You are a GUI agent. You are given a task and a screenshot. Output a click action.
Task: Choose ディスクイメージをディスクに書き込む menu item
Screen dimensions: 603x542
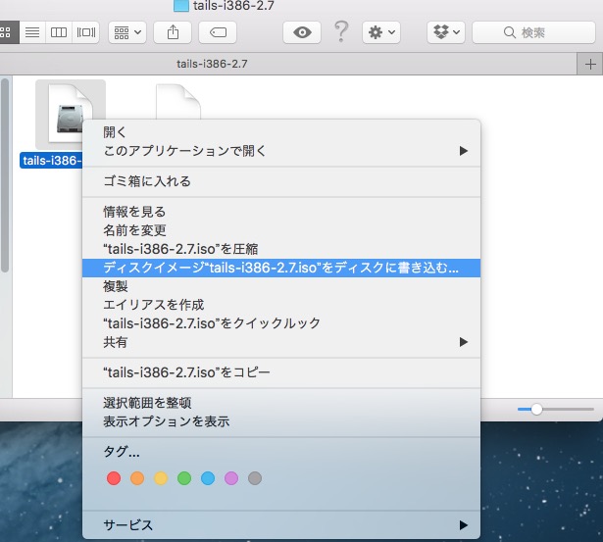[280, 268]
